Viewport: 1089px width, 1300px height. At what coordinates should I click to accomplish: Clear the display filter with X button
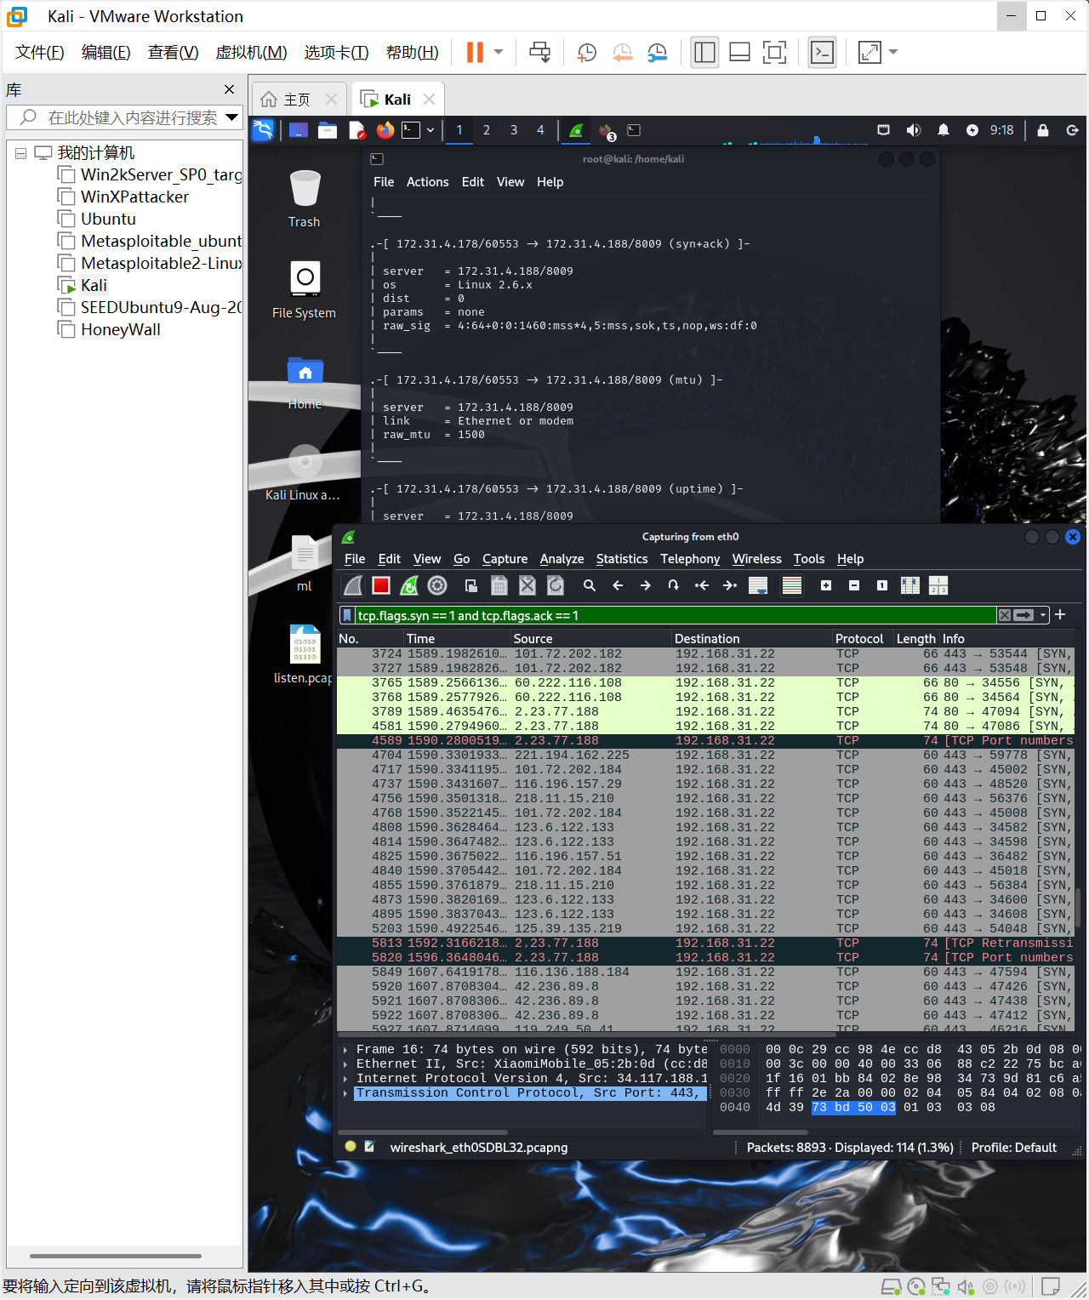pyautogui.click(x=1005, y=615)
